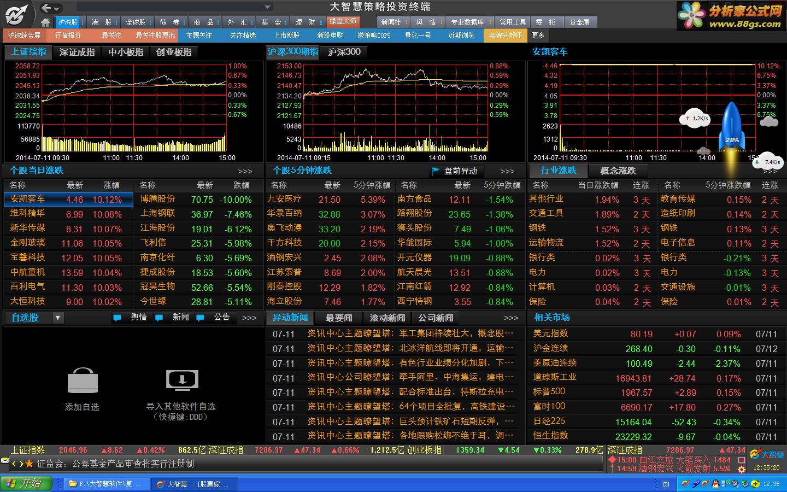Image resolution: width=787 pixels, height=492 pixels.
Task: Switch to the 沪深300 chart tab
Action: (344, 52)
